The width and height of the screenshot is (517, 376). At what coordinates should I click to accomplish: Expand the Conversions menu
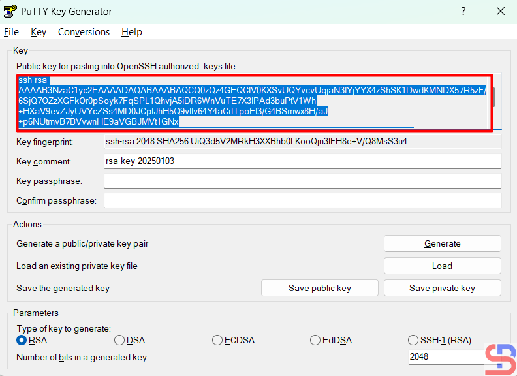pyautogui.click(x=84, y=32)
